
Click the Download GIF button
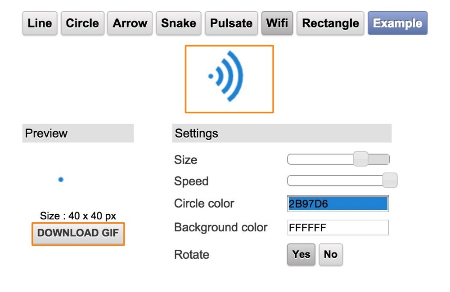tap(78, 234)
